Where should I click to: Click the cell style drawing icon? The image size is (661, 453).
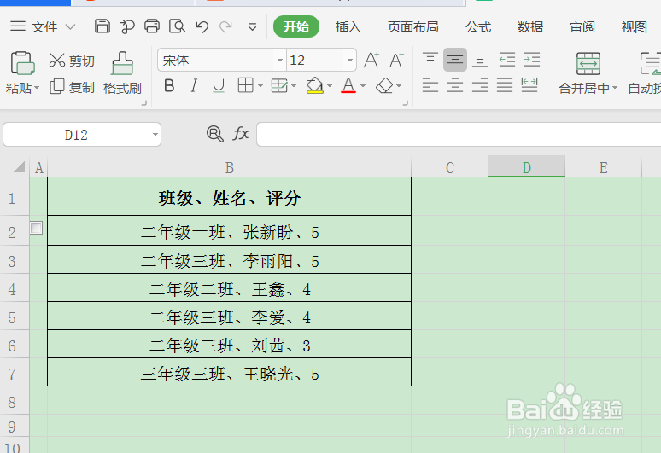click(x=279, y=85)
